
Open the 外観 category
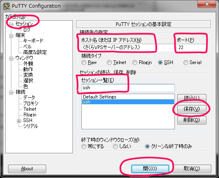click(x=28, y=64)
